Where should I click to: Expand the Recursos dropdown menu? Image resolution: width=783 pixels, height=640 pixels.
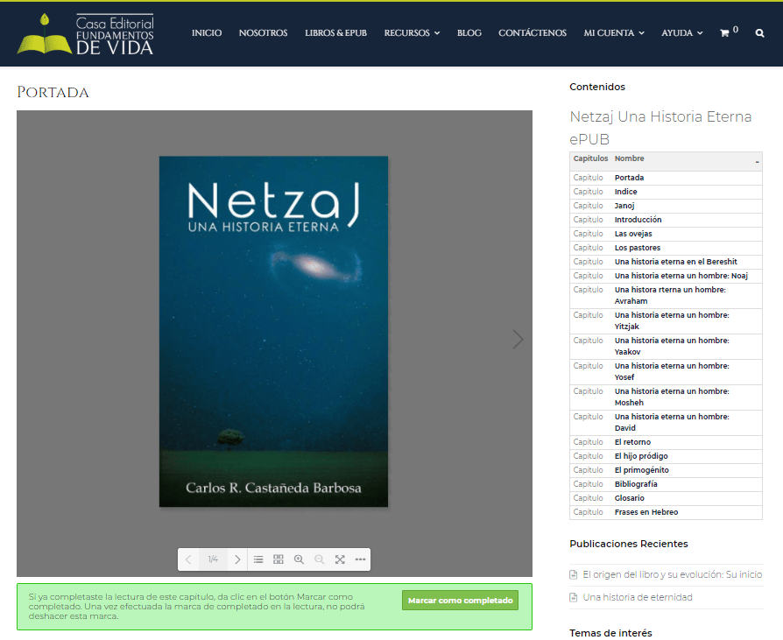click(x=412, y=33)
